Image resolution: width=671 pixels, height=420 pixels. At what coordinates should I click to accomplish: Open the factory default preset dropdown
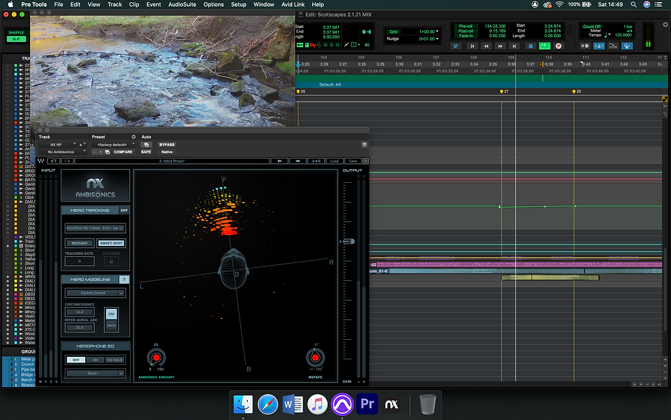click(x=114, y=145)
